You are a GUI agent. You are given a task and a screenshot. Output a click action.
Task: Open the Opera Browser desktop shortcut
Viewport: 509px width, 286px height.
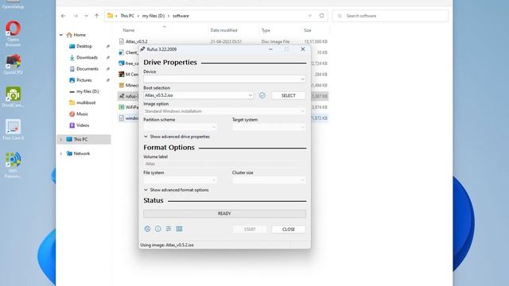(13, 33)
